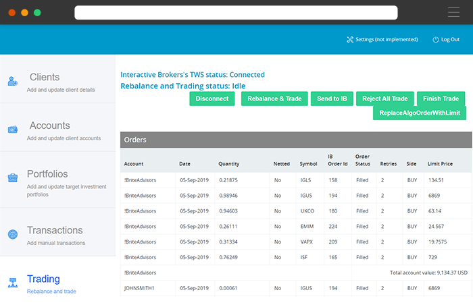
Task: Click the JOHNSMITH1 account cell
Action: [139, 288]
